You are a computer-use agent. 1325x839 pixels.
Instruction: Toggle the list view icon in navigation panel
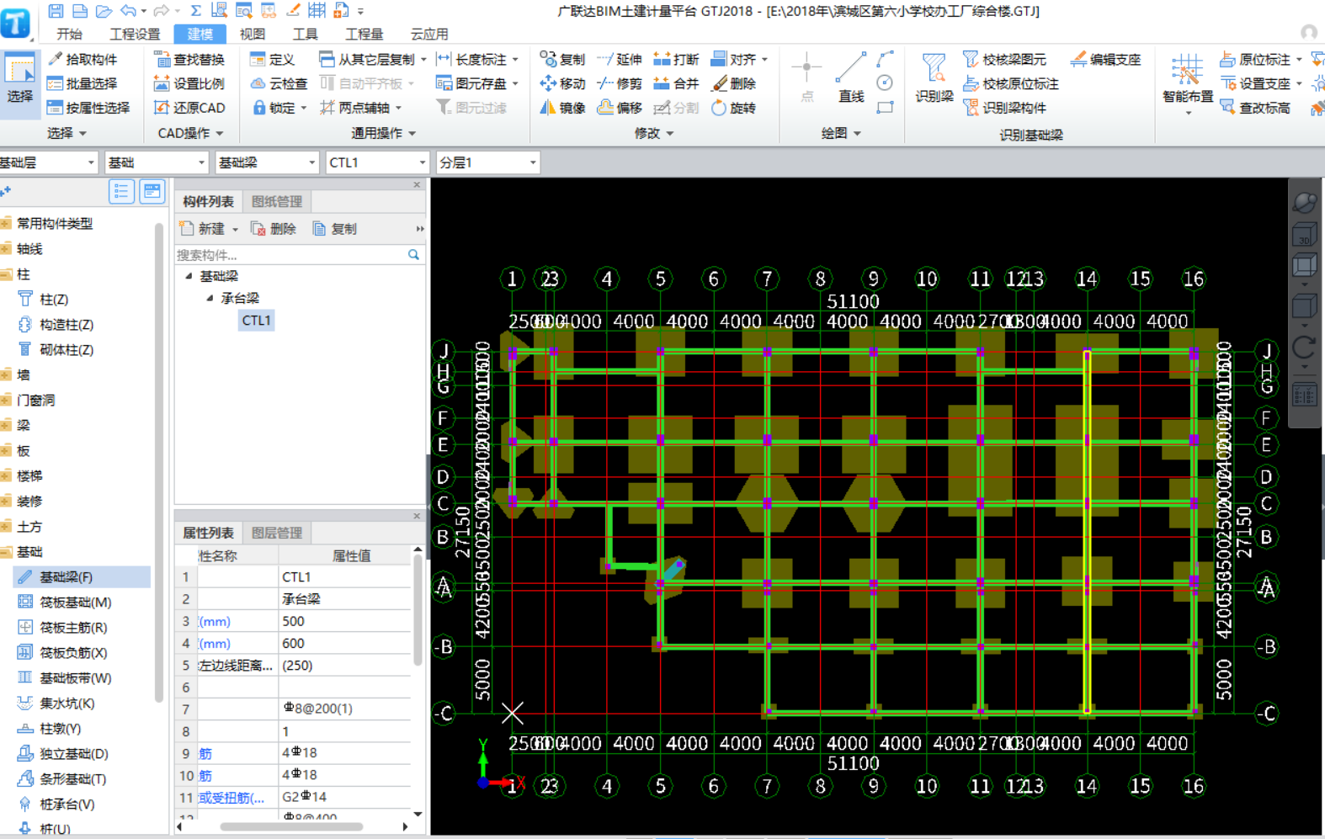[121, 192]
